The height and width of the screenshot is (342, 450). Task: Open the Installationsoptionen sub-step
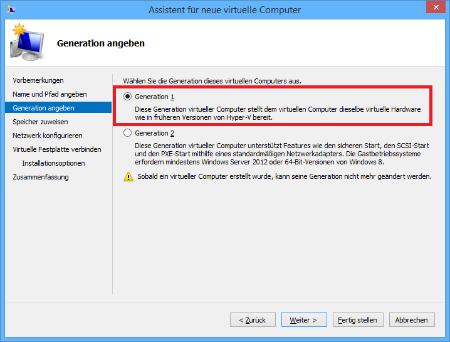point(53,163)
